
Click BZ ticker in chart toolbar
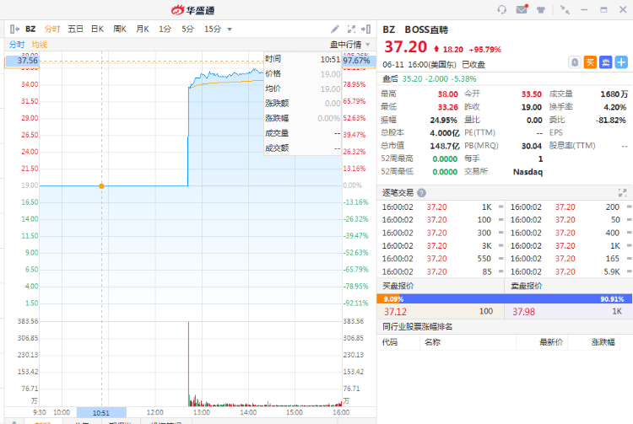tap(30, 29)
